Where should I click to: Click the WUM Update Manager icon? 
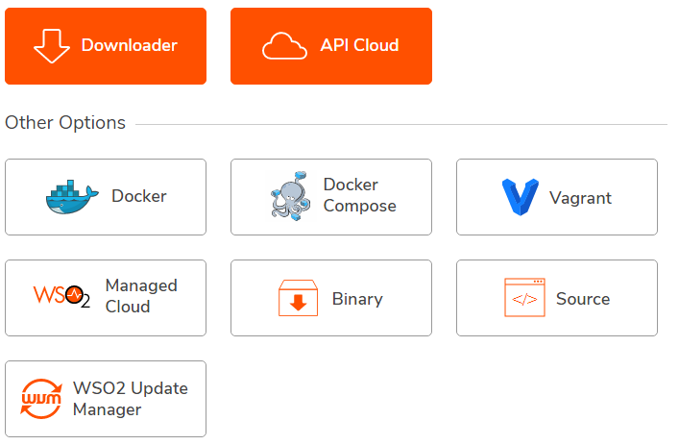pos(41,399)
